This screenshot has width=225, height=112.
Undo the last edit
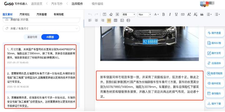(90, 14)
